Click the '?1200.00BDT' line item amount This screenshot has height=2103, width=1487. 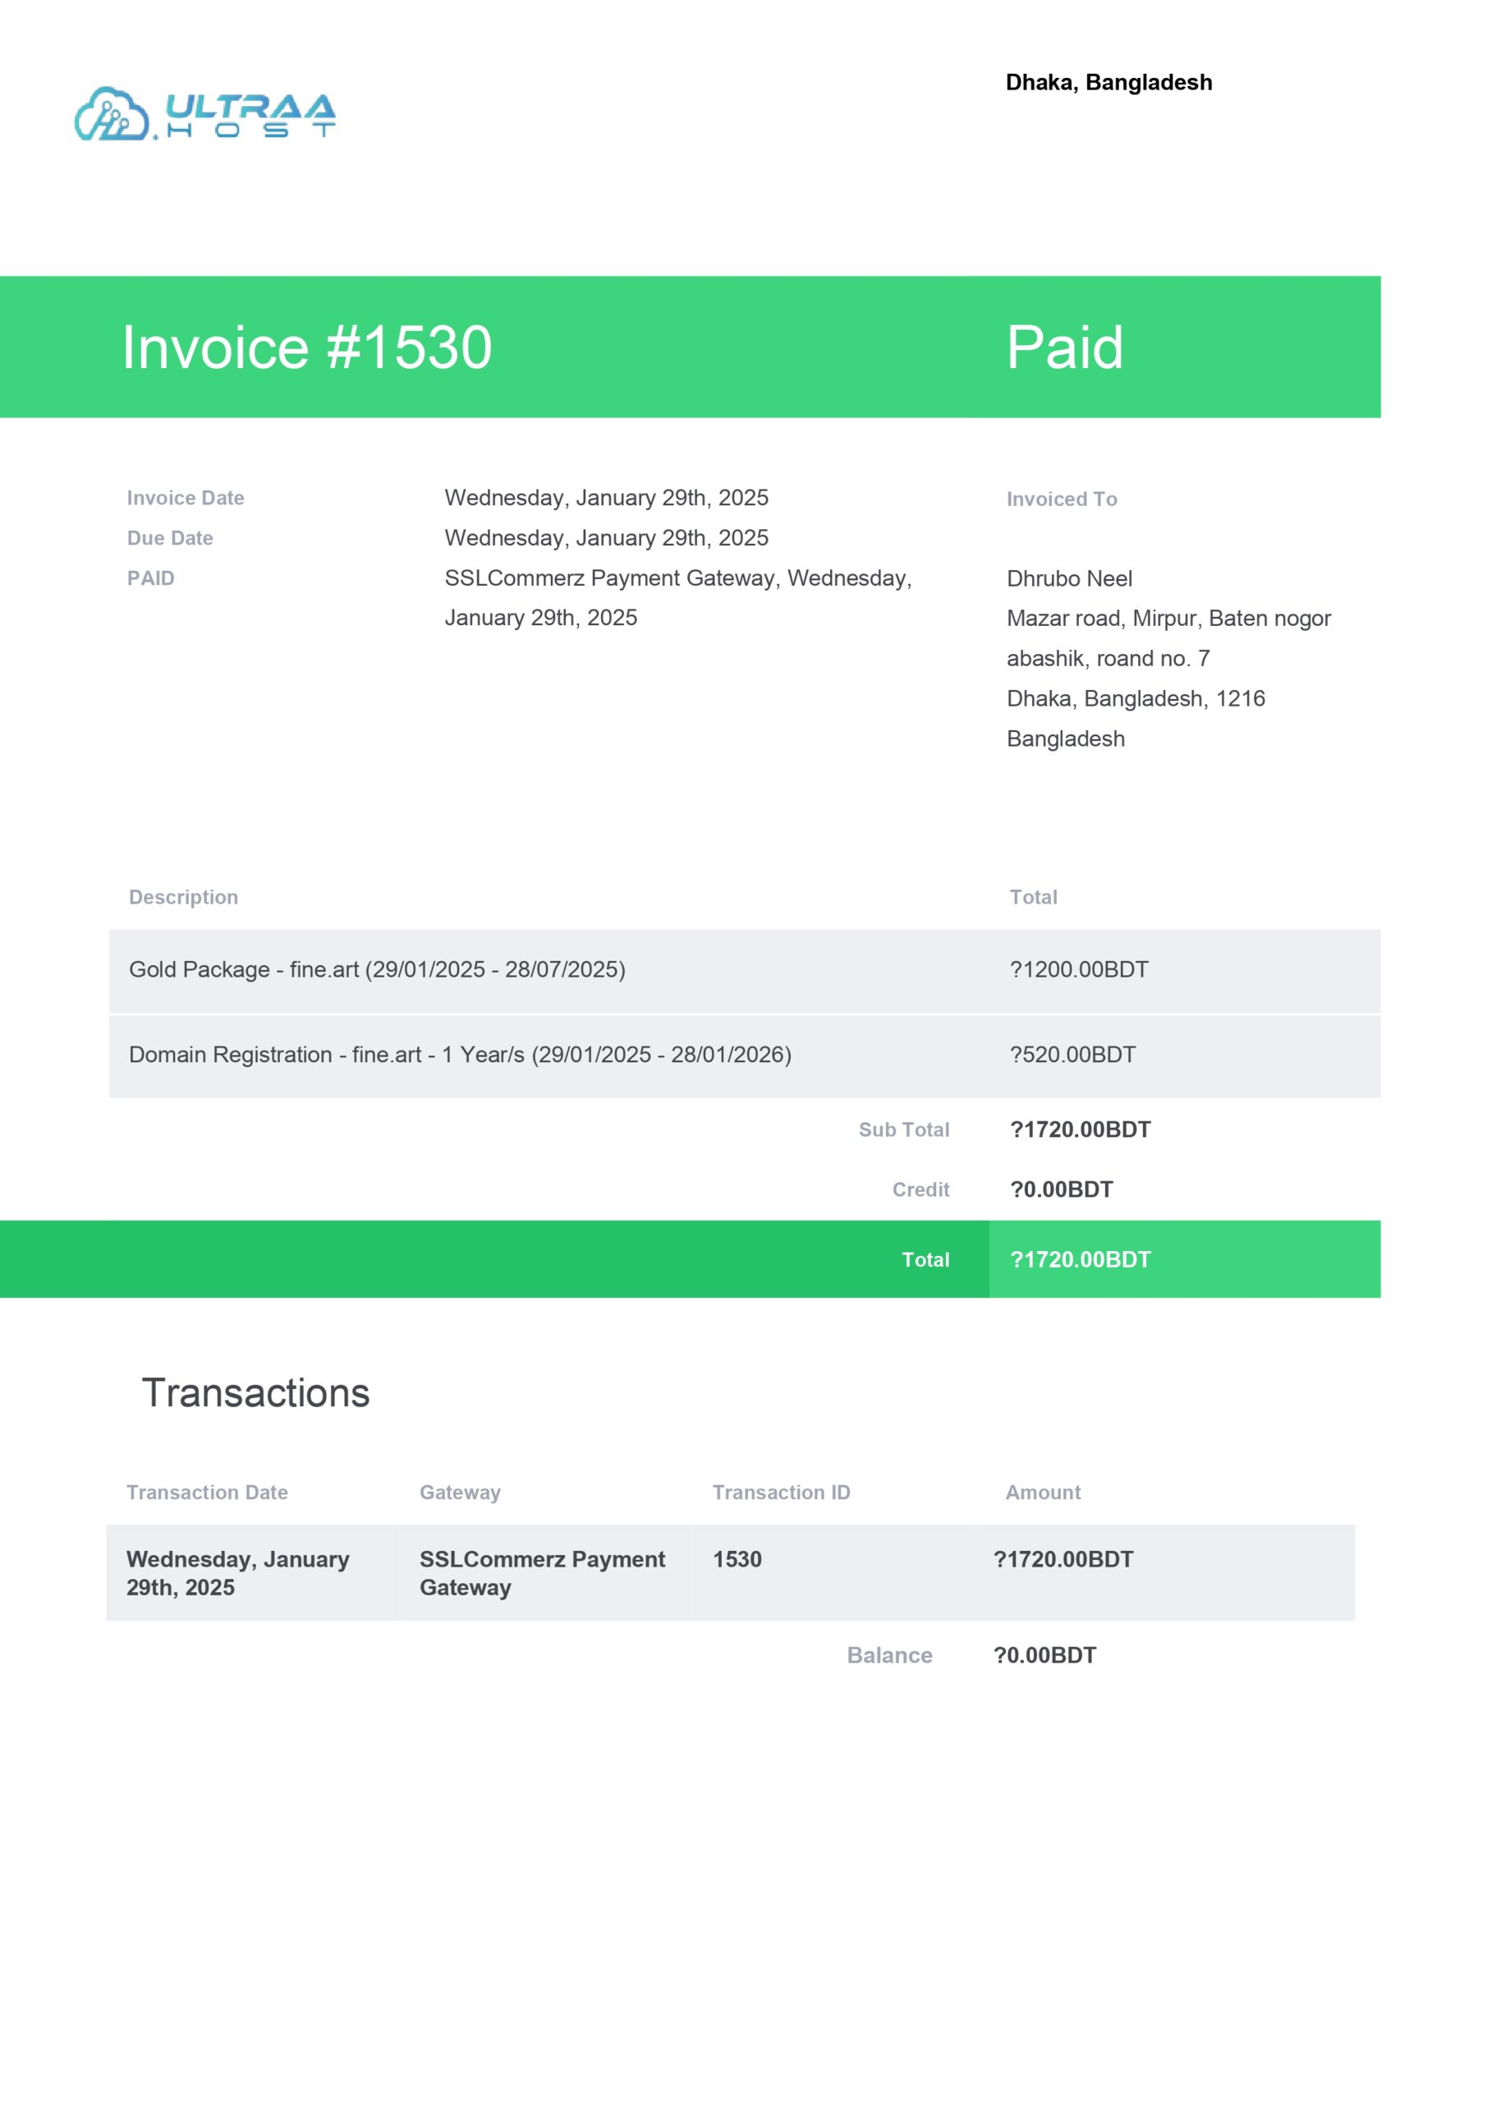click(x=1079, y=970)
